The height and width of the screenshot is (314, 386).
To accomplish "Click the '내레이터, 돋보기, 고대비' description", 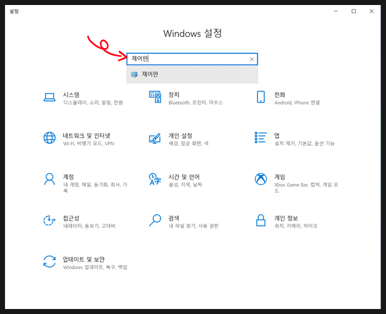I will [x=90, y=226].
